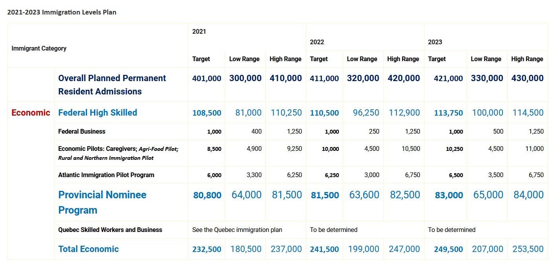Click the 2021 year column header
Screen dimensions: 559x270
pos(199,31)
